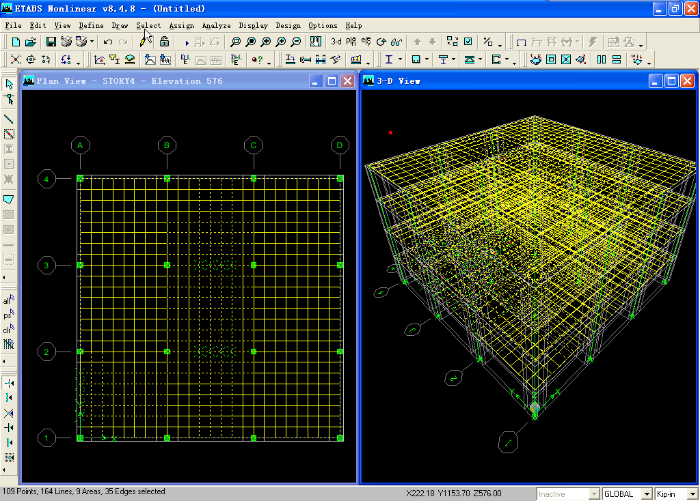Open the Display menu
Viewport: 700px width, 501px height.
coord(254,25)
